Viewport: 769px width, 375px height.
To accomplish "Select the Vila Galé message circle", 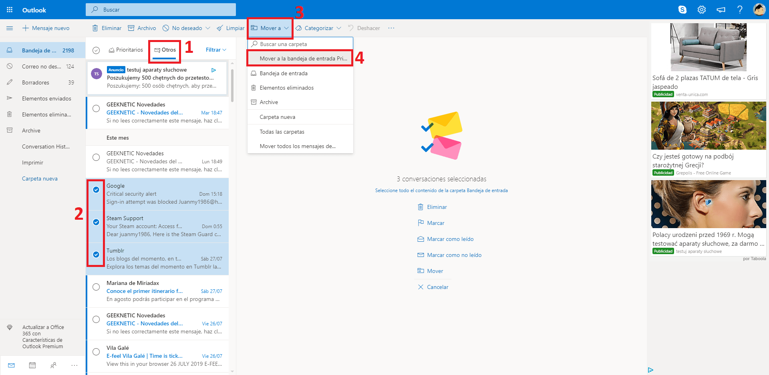I will pyautogui.click(x=96, y=352).
